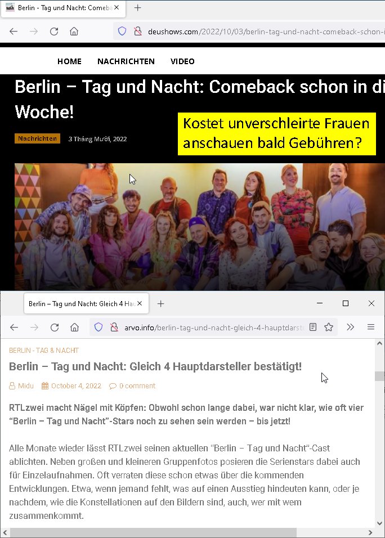Image resolution: width=385 pixels, height=538 pixels.
Task: Click the cast group photo
Action: 200,227
